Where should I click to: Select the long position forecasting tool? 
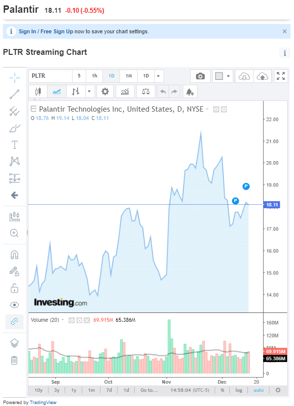pyautogui.click(x=15, y=178)
